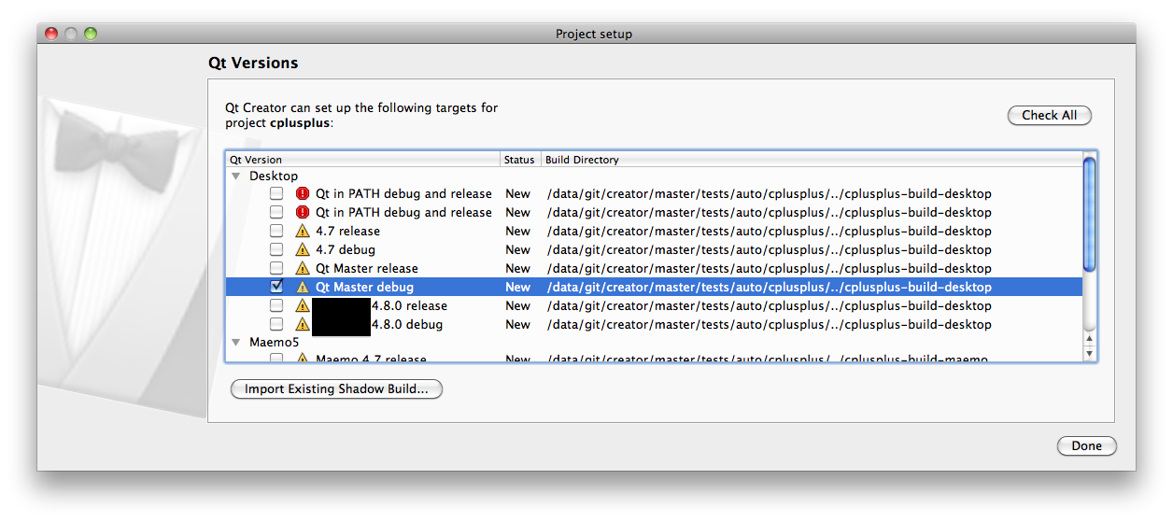Screen dimensions: 1173x522
Task: Click the Desktop group label
Action: [274, 176]
